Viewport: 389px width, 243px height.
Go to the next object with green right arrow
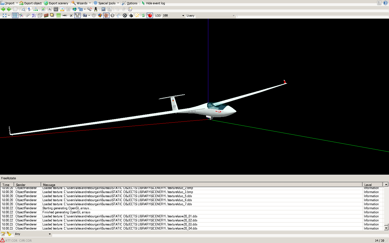click(x=9, y=9)
